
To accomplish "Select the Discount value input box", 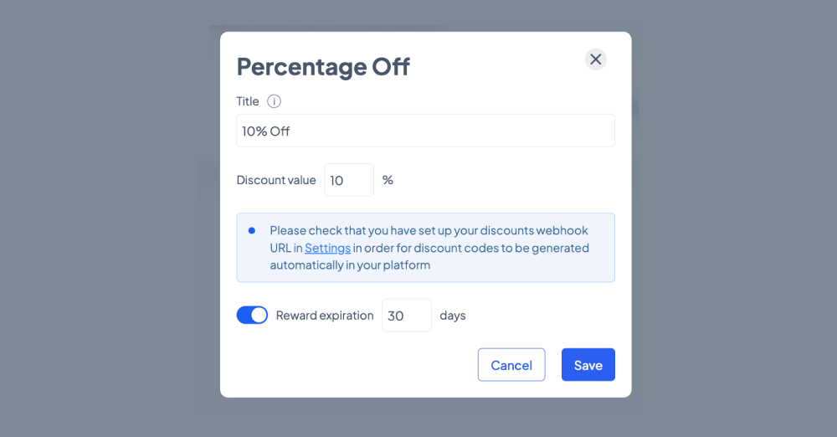I will (349, 180).
